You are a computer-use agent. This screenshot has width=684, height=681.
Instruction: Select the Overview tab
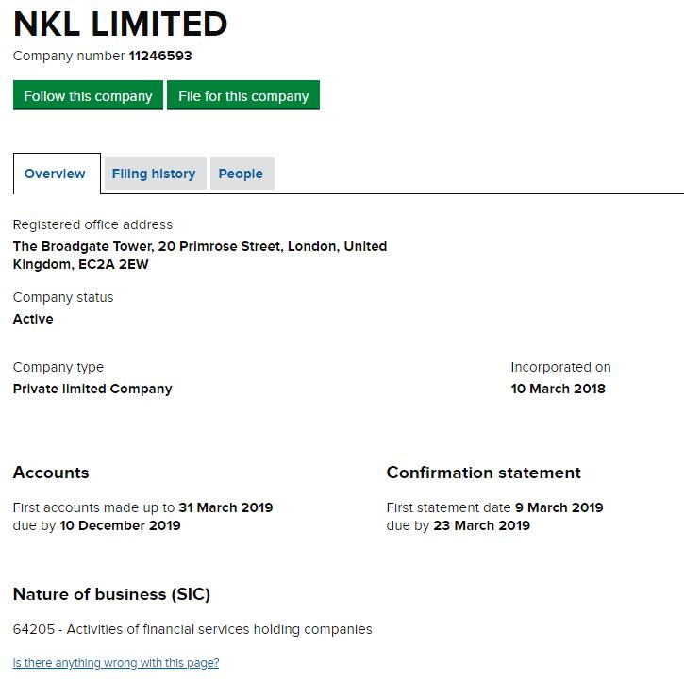pos(55,174)
